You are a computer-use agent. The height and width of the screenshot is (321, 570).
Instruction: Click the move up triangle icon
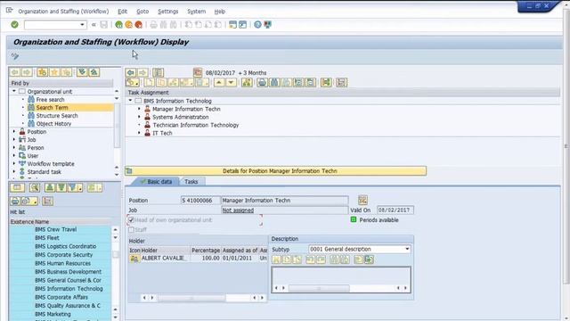(x=219, y=83)
